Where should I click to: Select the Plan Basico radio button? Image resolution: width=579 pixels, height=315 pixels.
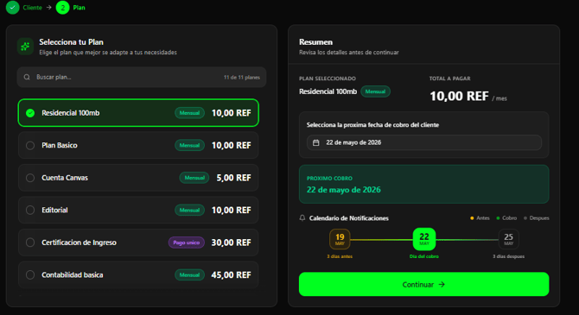(30, 145)
